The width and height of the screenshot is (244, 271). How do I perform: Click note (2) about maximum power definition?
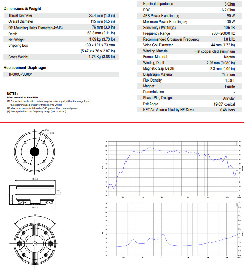(x=43, y=108)
